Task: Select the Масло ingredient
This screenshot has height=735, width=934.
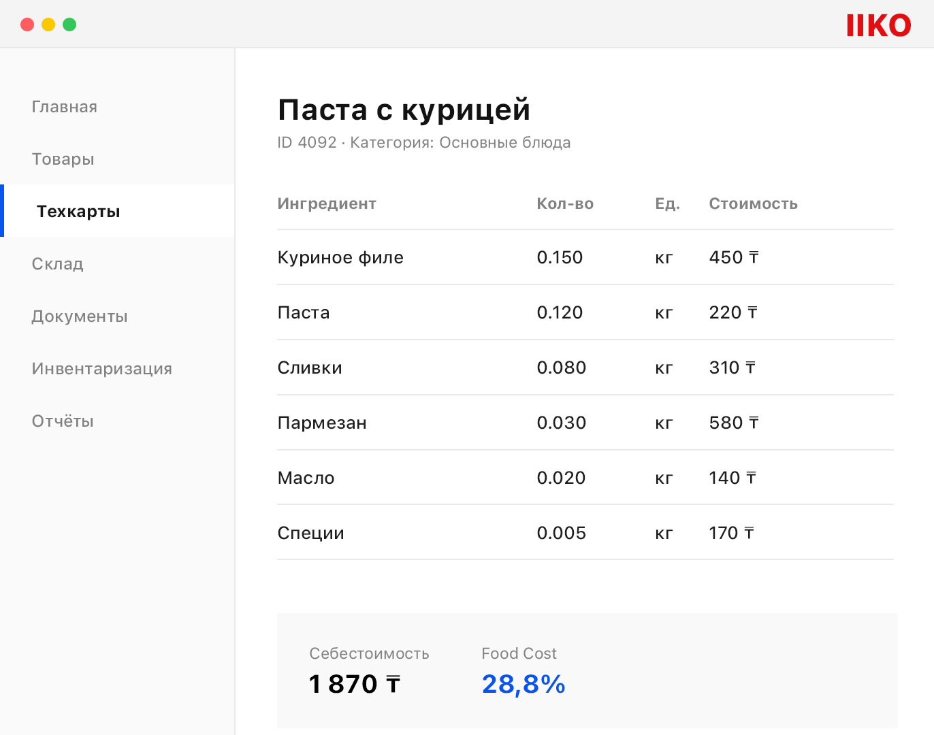Action: 306,478
